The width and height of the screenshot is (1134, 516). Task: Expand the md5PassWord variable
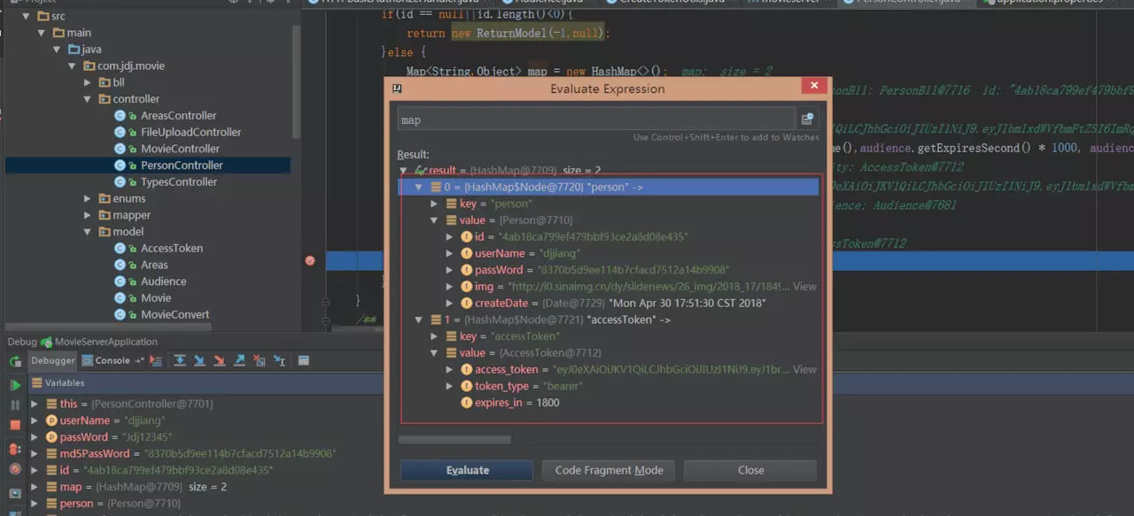tap(35, 453)
